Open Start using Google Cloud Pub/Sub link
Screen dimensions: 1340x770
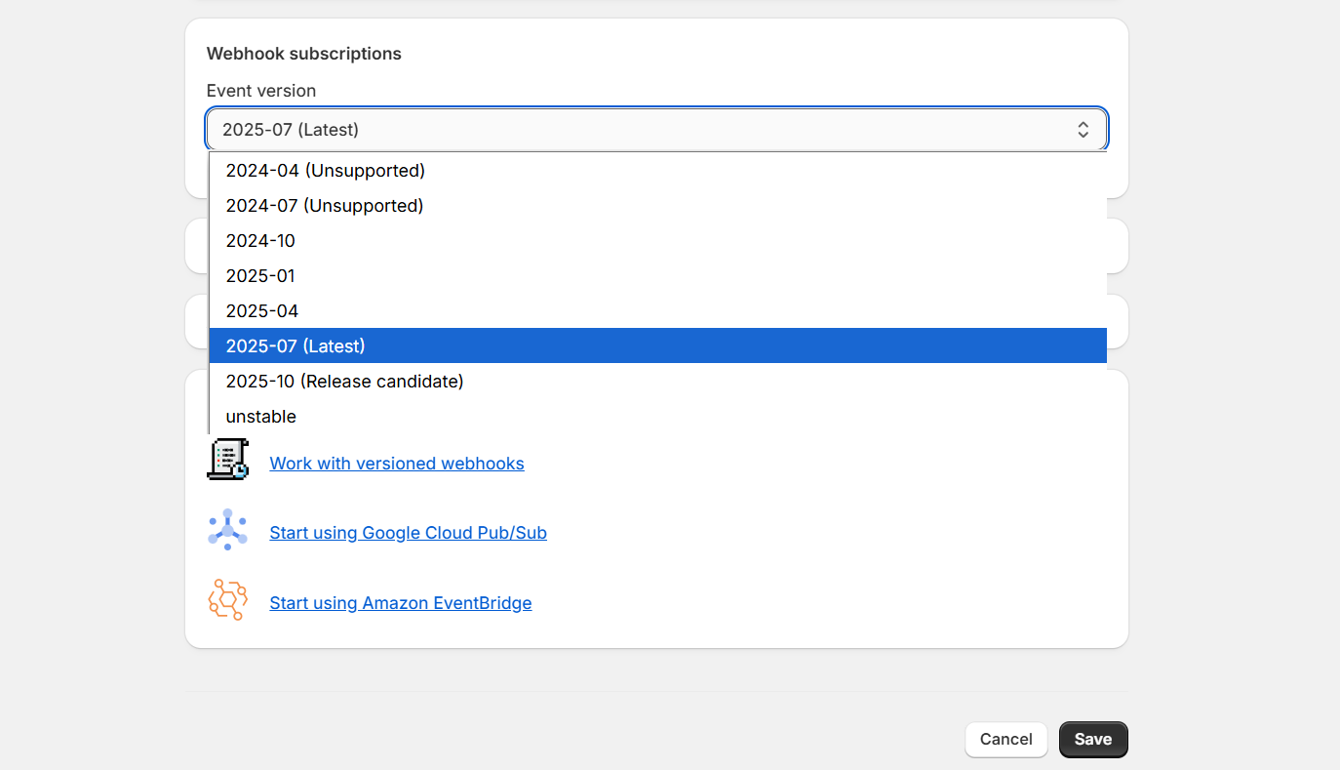pos(408,533)
